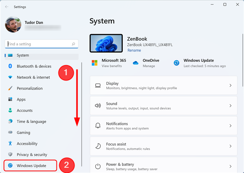244x173 pixels.
Task: Open the Focus assist settings card
Action: coord(163,146)
